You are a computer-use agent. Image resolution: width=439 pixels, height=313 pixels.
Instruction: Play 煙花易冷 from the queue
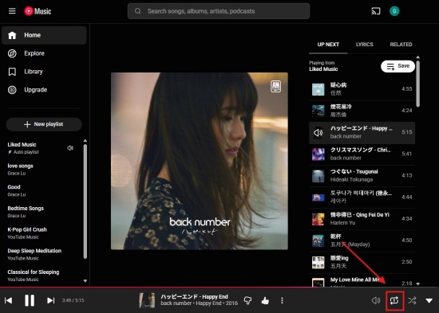click(x=362, y=111)
